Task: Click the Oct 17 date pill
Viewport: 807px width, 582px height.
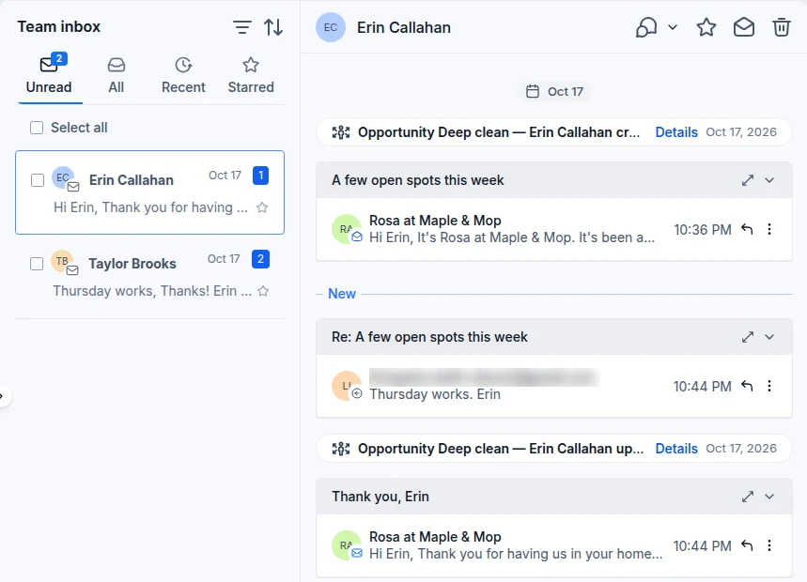Action: [x=554, y=91]
